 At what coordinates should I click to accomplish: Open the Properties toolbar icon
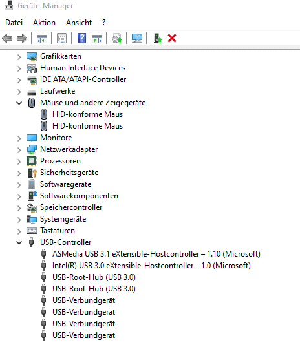(x=62, y=38)
